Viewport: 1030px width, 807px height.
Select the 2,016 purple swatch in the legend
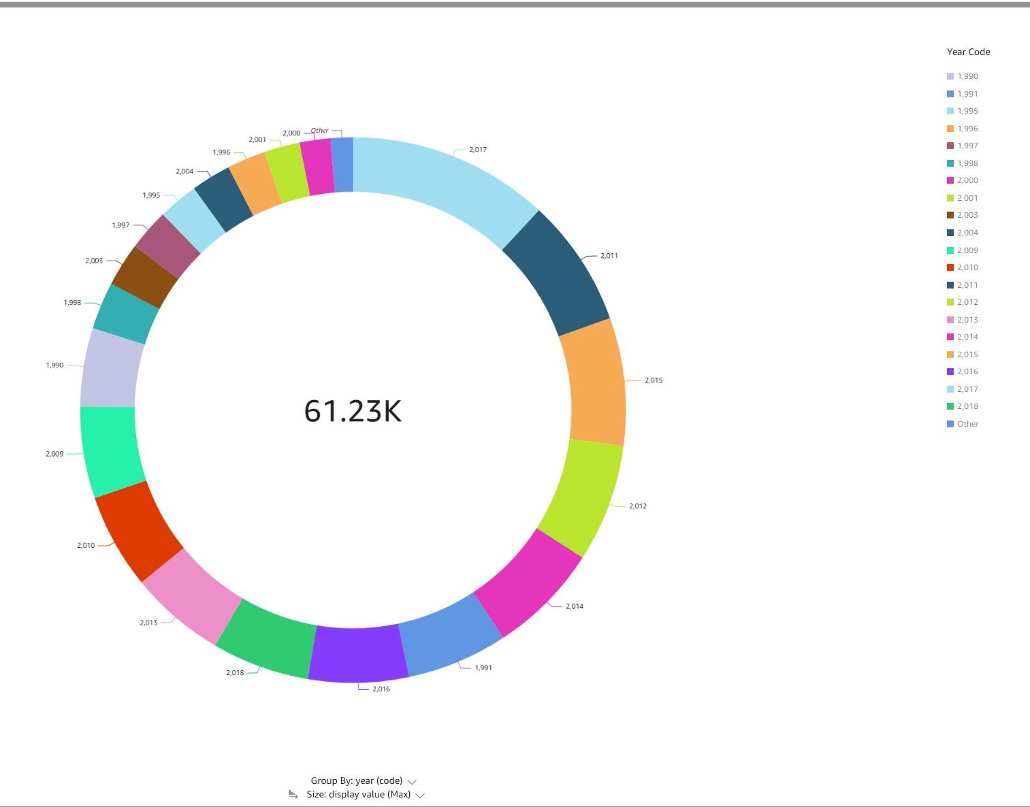[950, 372]
